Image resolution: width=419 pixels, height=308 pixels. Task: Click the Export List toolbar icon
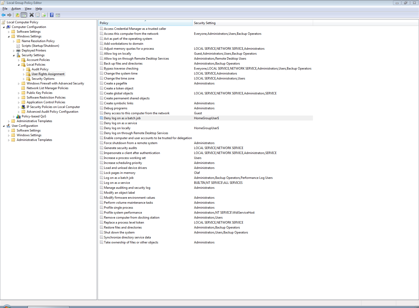[x=44, y=15]
